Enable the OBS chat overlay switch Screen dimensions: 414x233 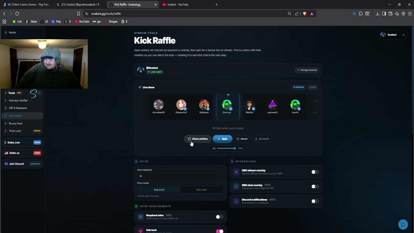coord(315,186)
